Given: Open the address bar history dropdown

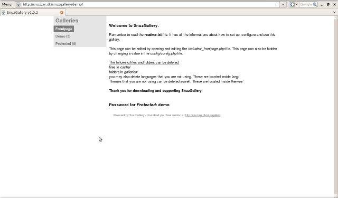Looking at the screenshot, I should point(283,4).
